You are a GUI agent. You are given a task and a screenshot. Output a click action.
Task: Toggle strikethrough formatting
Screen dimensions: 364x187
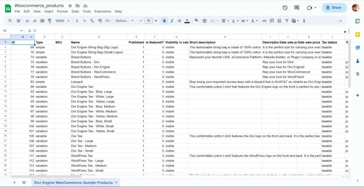click(x=180, y=21)
